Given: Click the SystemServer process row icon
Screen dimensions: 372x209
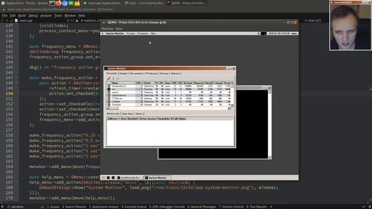Looking at the screenshot, I should (109, 95).
